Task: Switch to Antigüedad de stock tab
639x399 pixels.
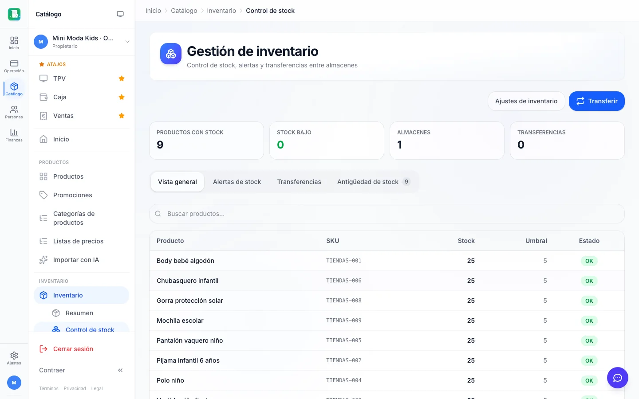Action: click(374, 182)
